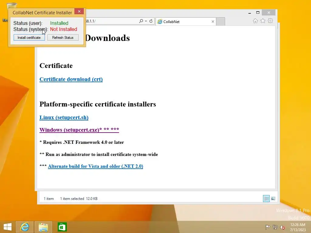The width and height of the screenshot is (311, 233).
Task: Open the Windows Store taskbar icon
Action: coord(62,227)
